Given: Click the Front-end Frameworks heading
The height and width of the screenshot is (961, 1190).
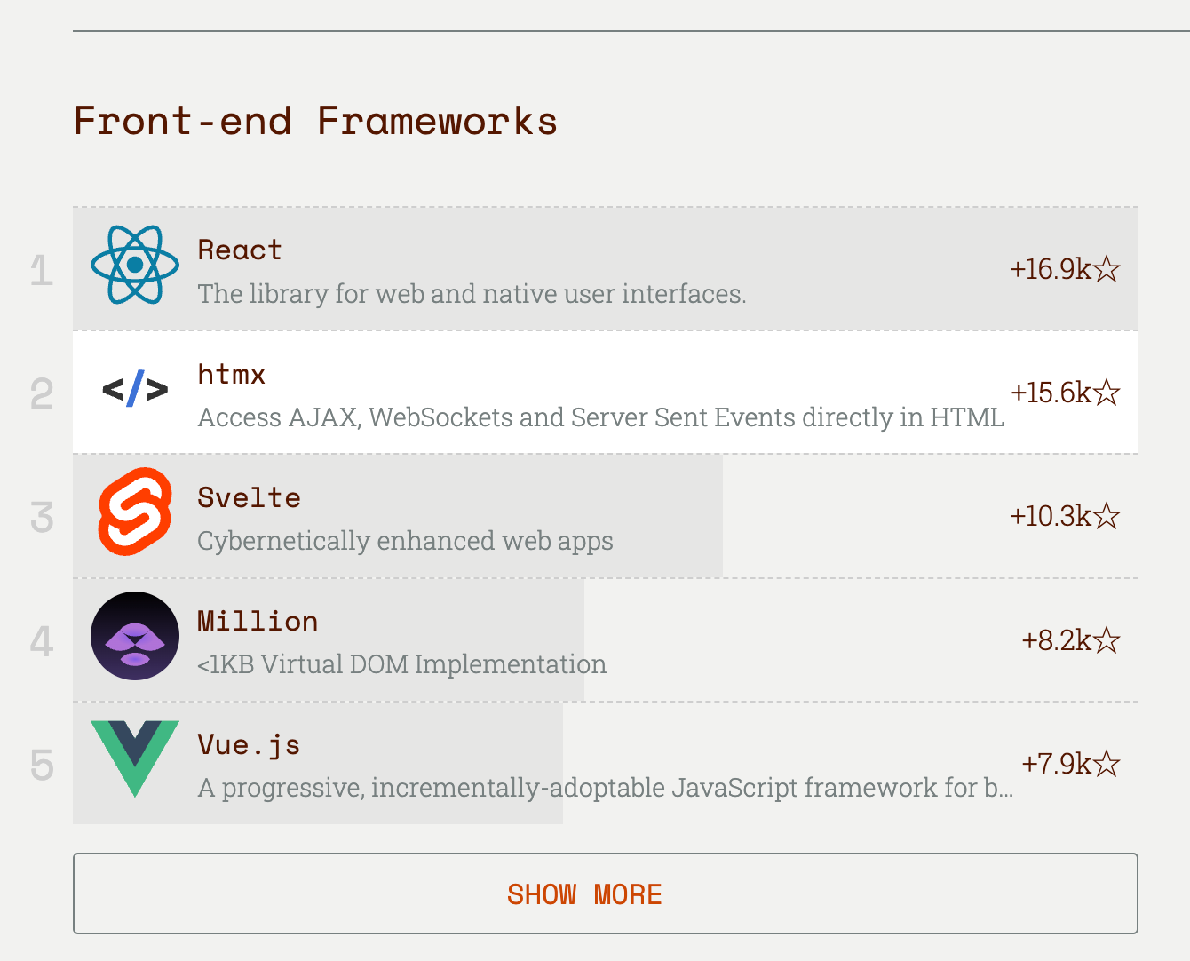Looking at the screenshot, I should pyautogui.click(x=315, y=121).
